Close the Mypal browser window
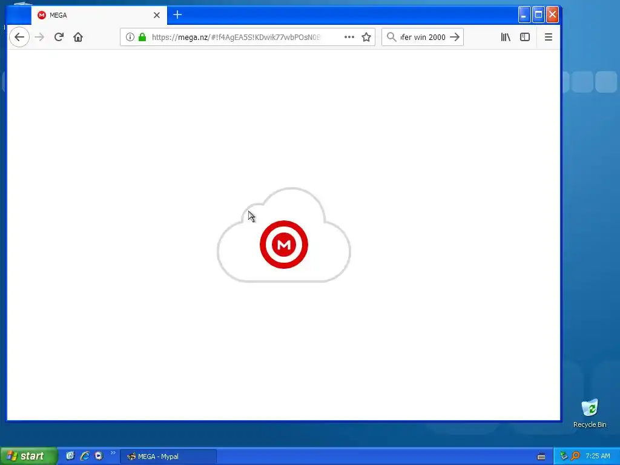This screenshot has height=465, width=620. [552, 15]
